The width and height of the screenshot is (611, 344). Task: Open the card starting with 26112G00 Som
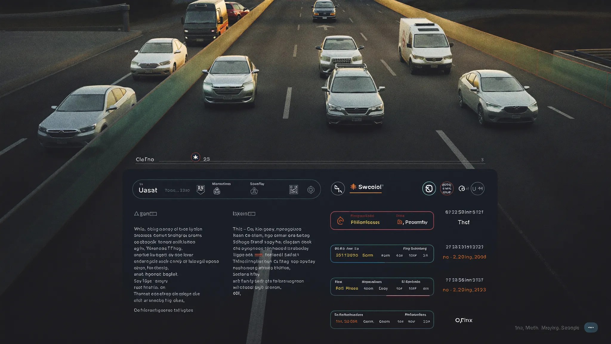(x=382, y=254)
